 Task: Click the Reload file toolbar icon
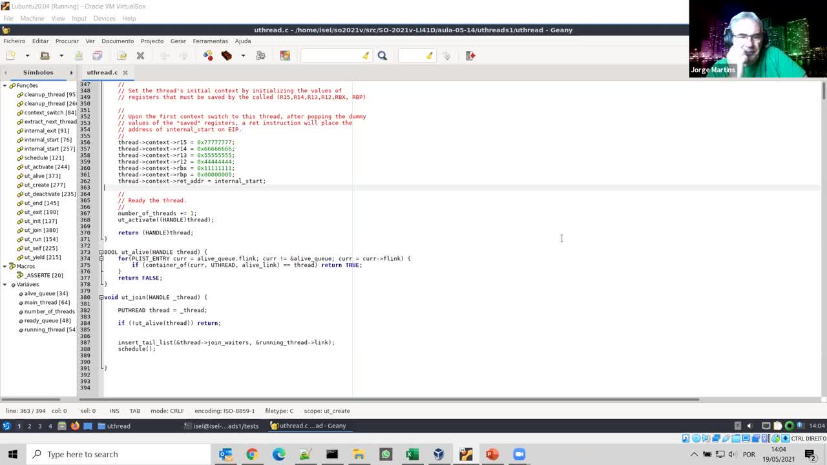click(x=122, y=56)
